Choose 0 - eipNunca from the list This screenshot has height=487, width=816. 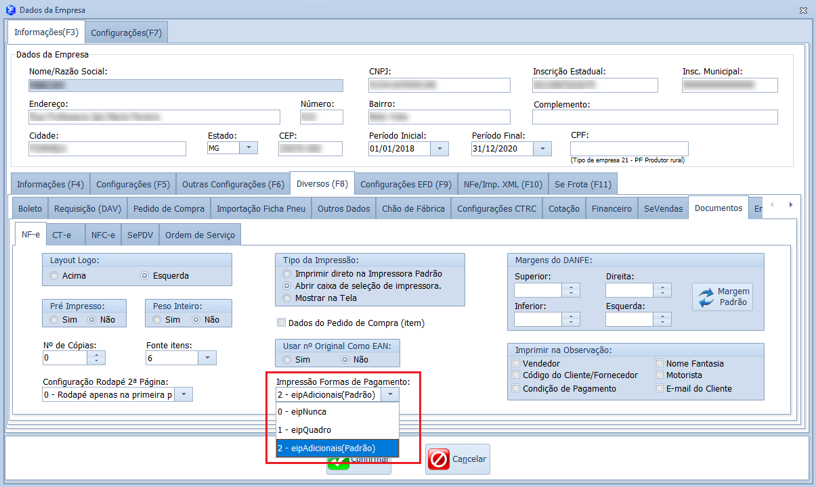coord(331,411)
